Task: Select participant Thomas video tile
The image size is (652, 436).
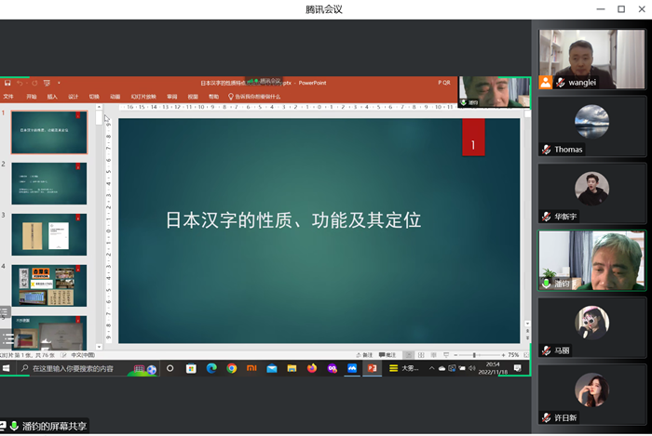Action: click(x=591, y=126)
